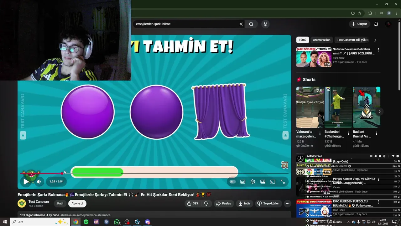The height and width of the screenshot is (226, 401).
Task: Pause the Activity Feed overlay
Action: point(371,156)
